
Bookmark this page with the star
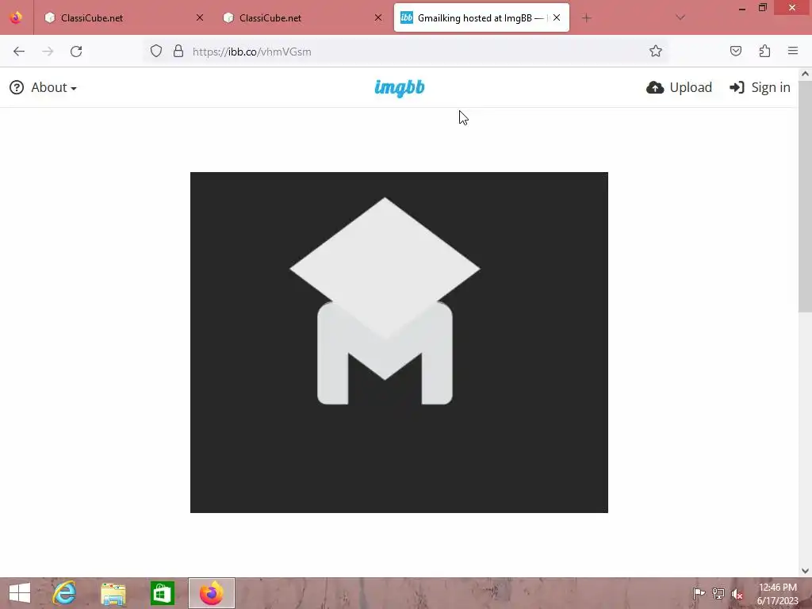click(656, 51)
